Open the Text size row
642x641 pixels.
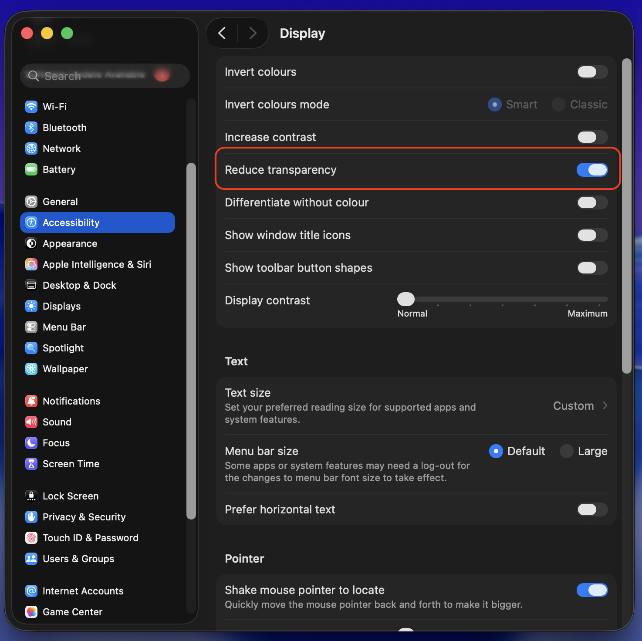click(x=416, y=406)
